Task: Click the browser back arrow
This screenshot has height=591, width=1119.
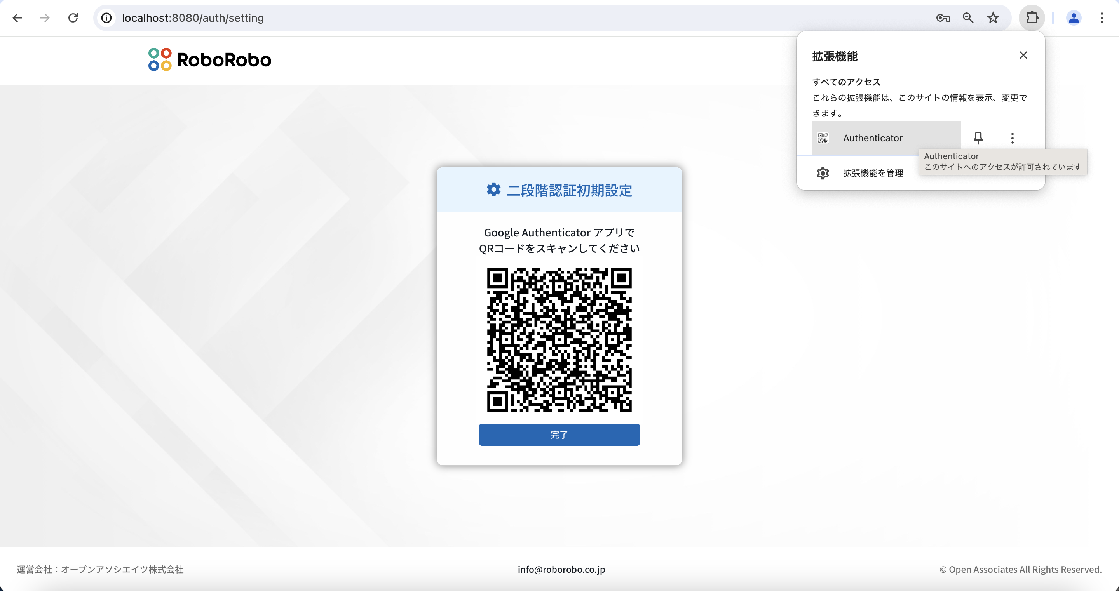Action: click(17, 18)
